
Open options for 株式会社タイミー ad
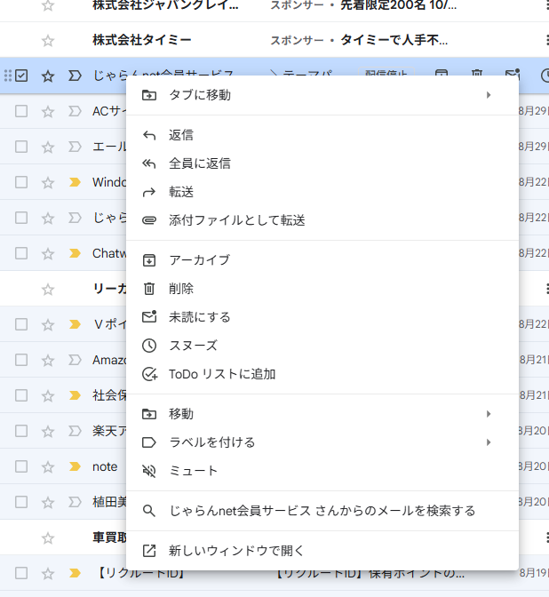pos(547,40)
